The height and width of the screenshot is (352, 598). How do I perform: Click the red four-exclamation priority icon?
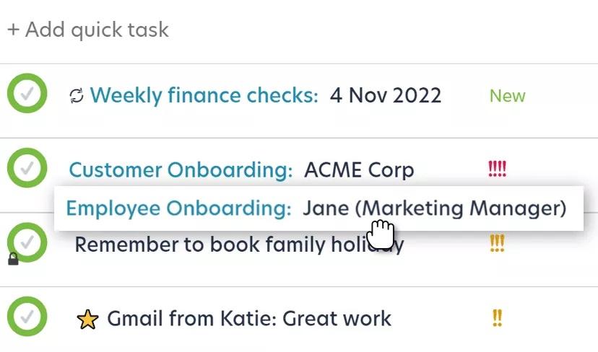pyautogui.click(x=498, y=170)
